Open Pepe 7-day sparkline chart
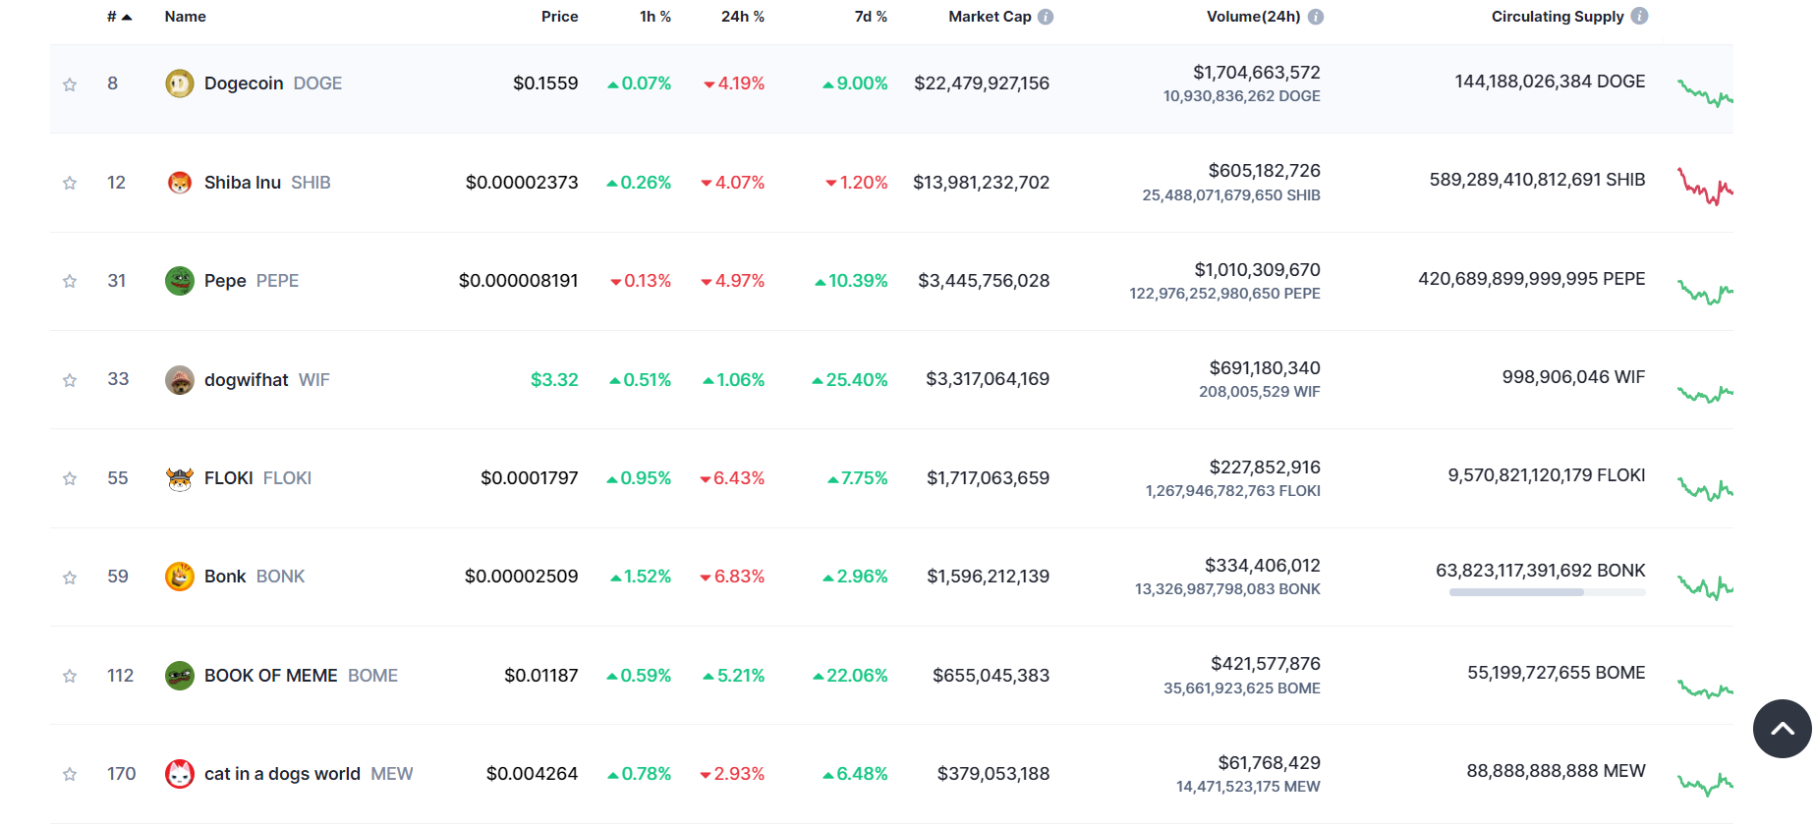This screenshot has width=1815, height=826. [x=1705, y=292]
